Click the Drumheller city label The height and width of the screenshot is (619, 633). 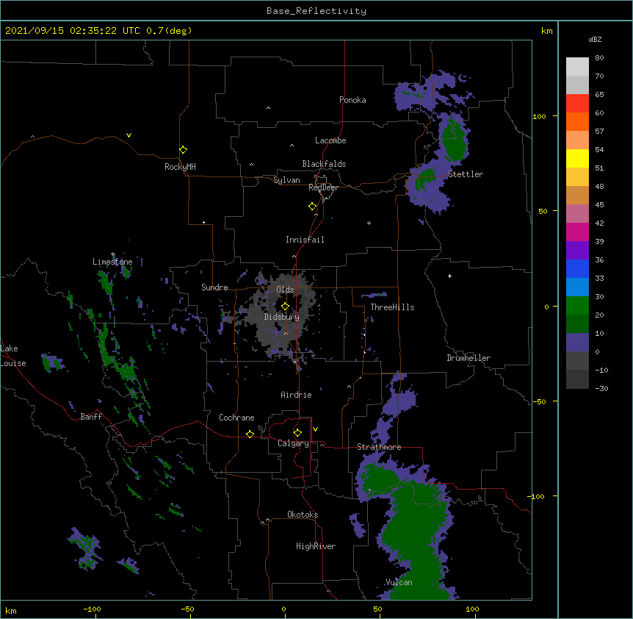tap(469, 358)
